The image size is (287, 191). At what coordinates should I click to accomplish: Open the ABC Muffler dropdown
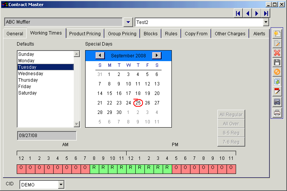(x=128, y=22)
